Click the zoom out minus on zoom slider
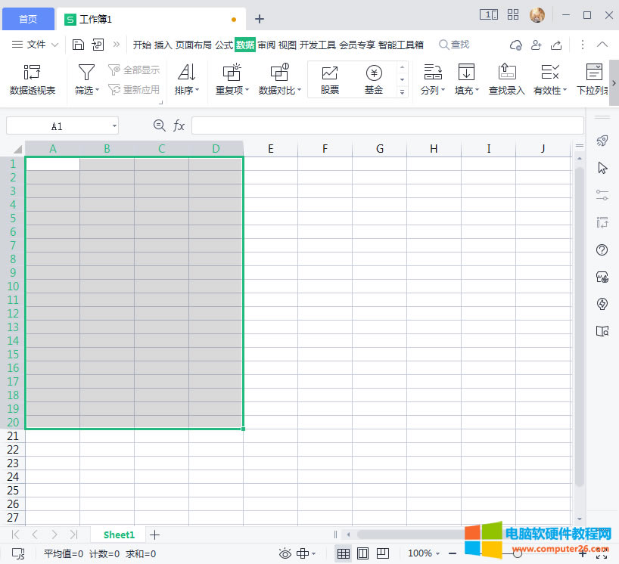The width and height of the screenshot is (619, 564). point(453,553)
